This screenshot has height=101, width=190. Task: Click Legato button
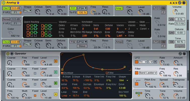click(180, 46)
